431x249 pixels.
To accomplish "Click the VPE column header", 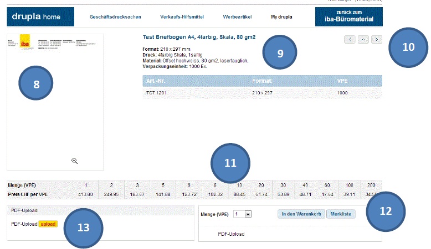I will (342, 81).
